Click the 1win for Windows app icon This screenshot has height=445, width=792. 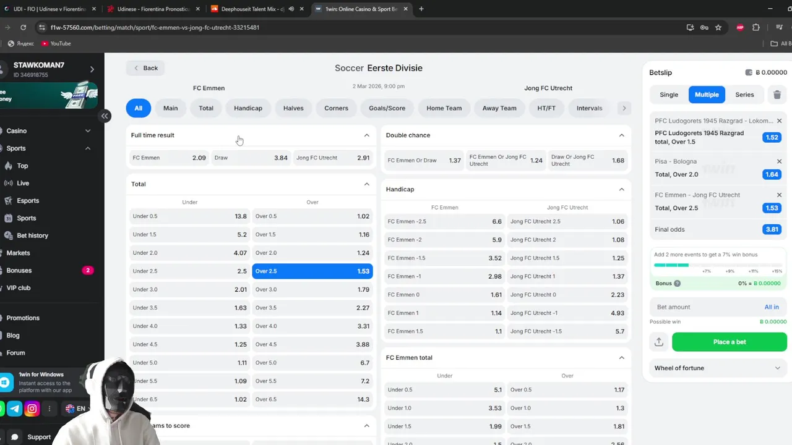(x=6, y=383)
